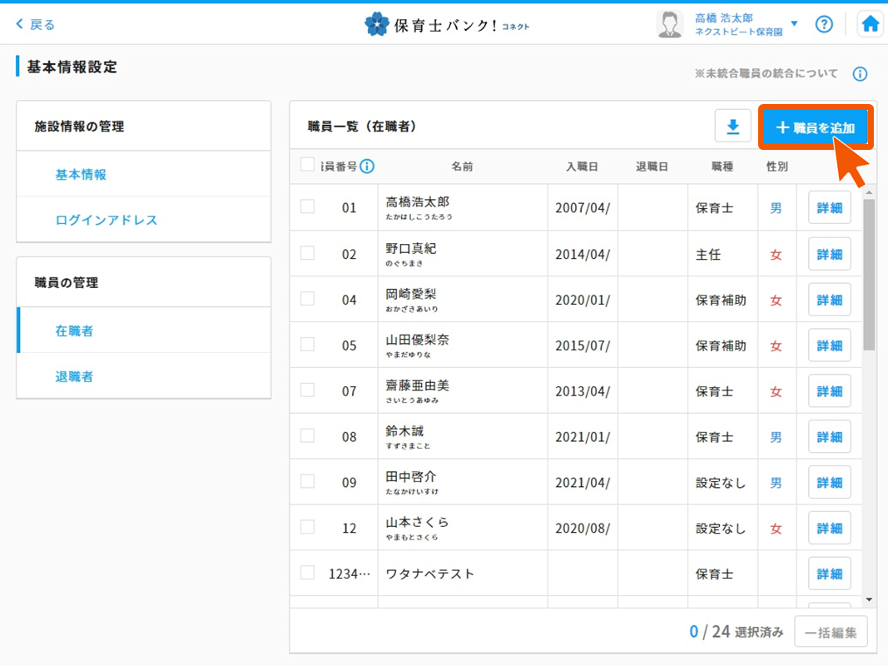Screen dimensions: 888x666
Task: Click the 一括編集 bulk edit button
Action: coord(831,632)
